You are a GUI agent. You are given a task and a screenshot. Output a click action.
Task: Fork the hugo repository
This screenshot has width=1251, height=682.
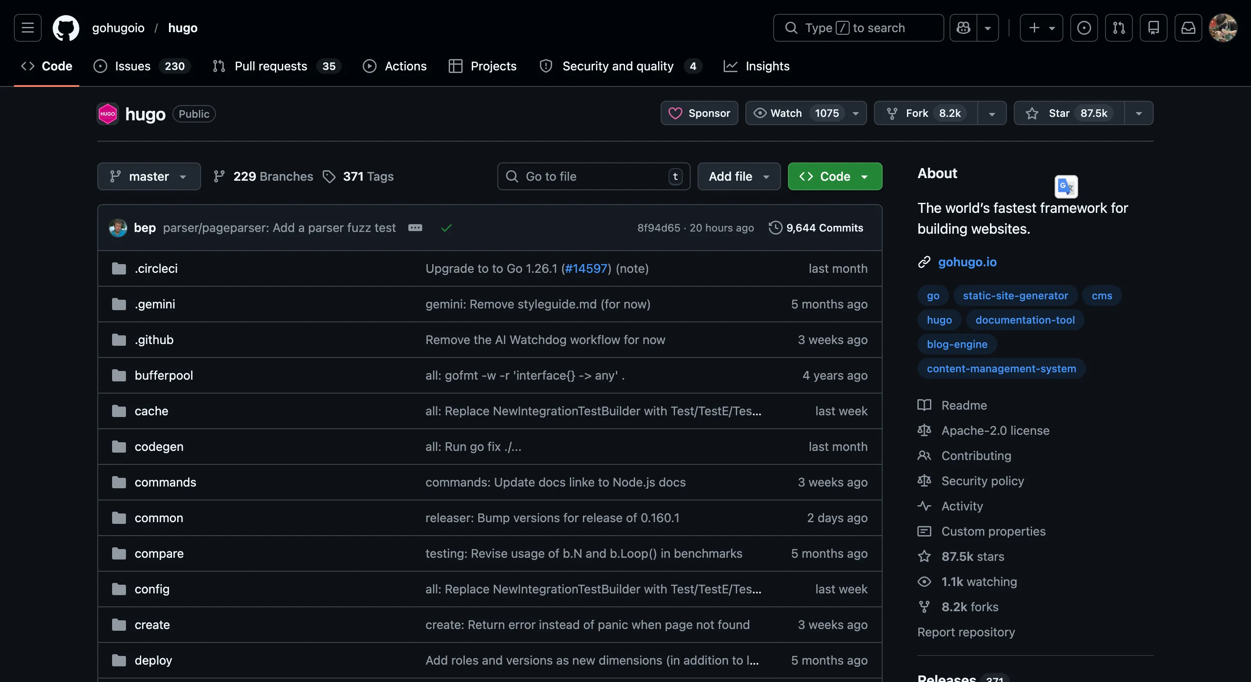click(x=926, y=113)
